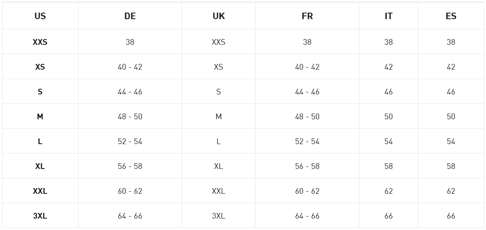Select the 3XL row label in US column

[40, 216]
